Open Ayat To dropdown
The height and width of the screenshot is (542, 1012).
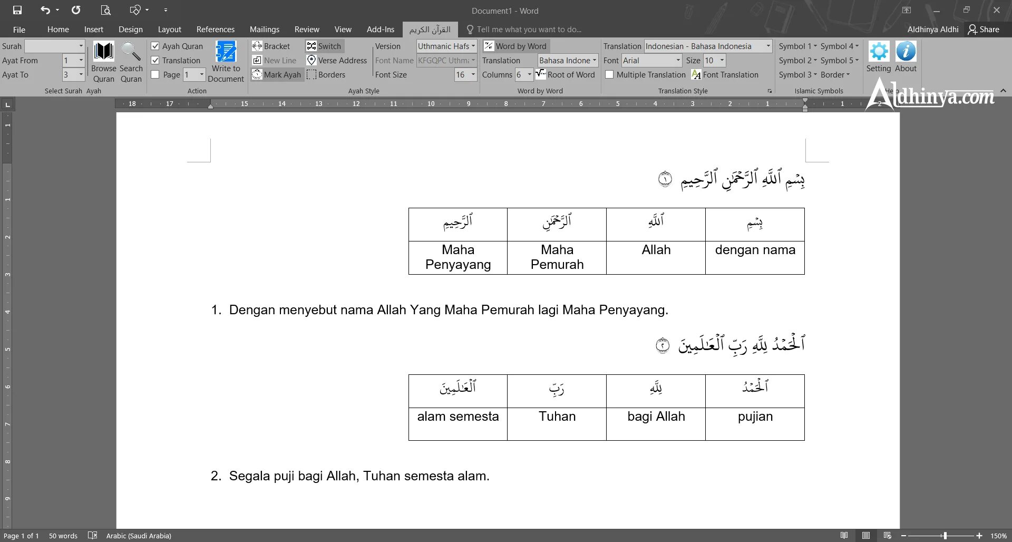(81, 75)
